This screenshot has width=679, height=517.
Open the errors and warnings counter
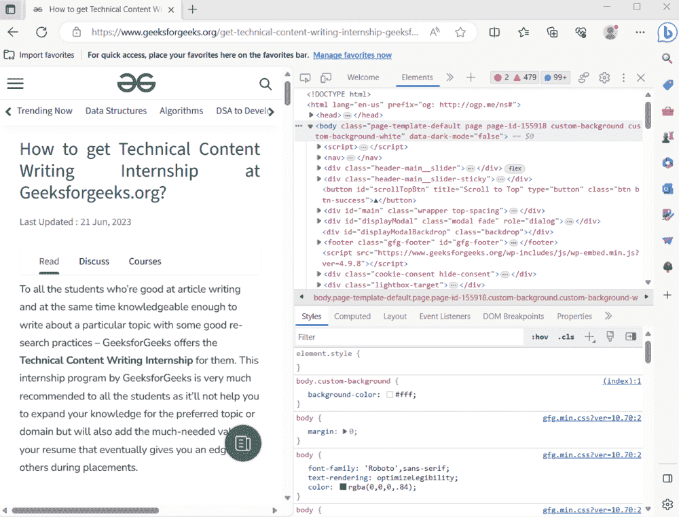tap(515, 77)
